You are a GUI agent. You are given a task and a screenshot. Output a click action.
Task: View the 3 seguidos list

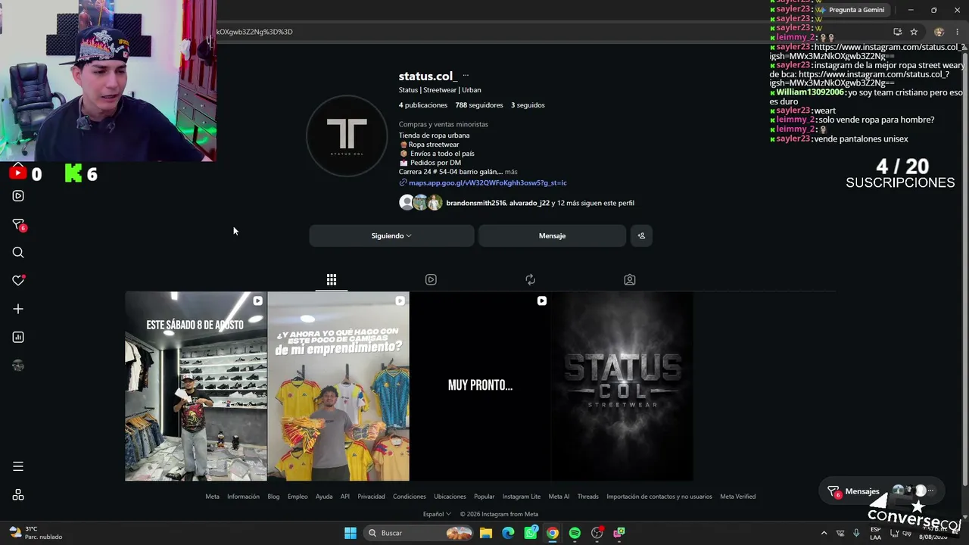(x=528, y=105)
